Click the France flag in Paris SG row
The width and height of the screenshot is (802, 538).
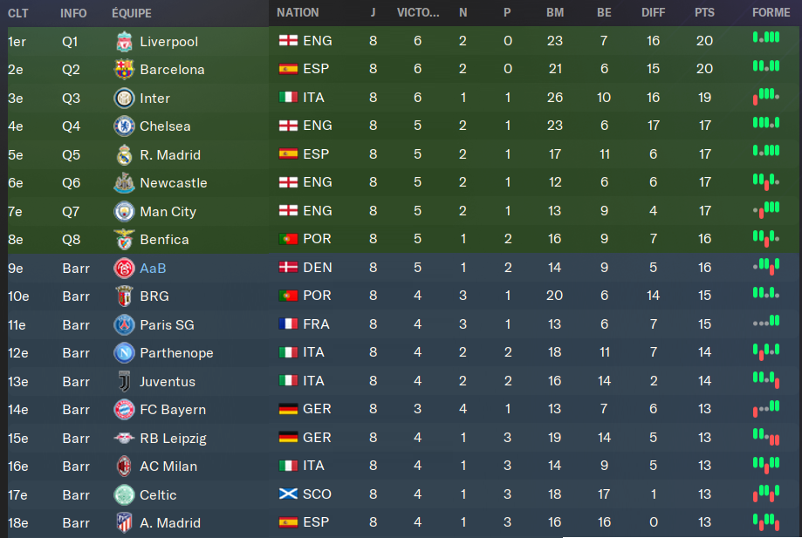pyautogui.click(x=287, y=324)
